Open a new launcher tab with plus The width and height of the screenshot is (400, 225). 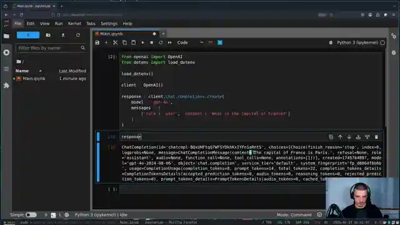(163, 34)
